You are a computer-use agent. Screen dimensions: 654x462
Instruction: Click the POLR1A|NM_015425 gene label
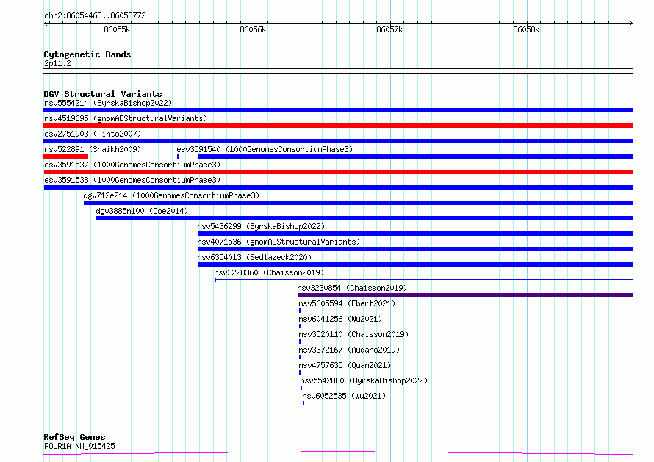pyautogui.click(x=79, y=446)
